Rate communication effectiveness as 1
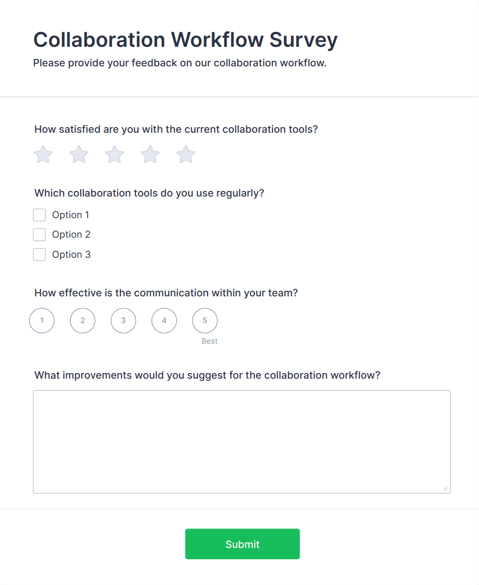Viewport: 479px width, 585px height. 42,320
